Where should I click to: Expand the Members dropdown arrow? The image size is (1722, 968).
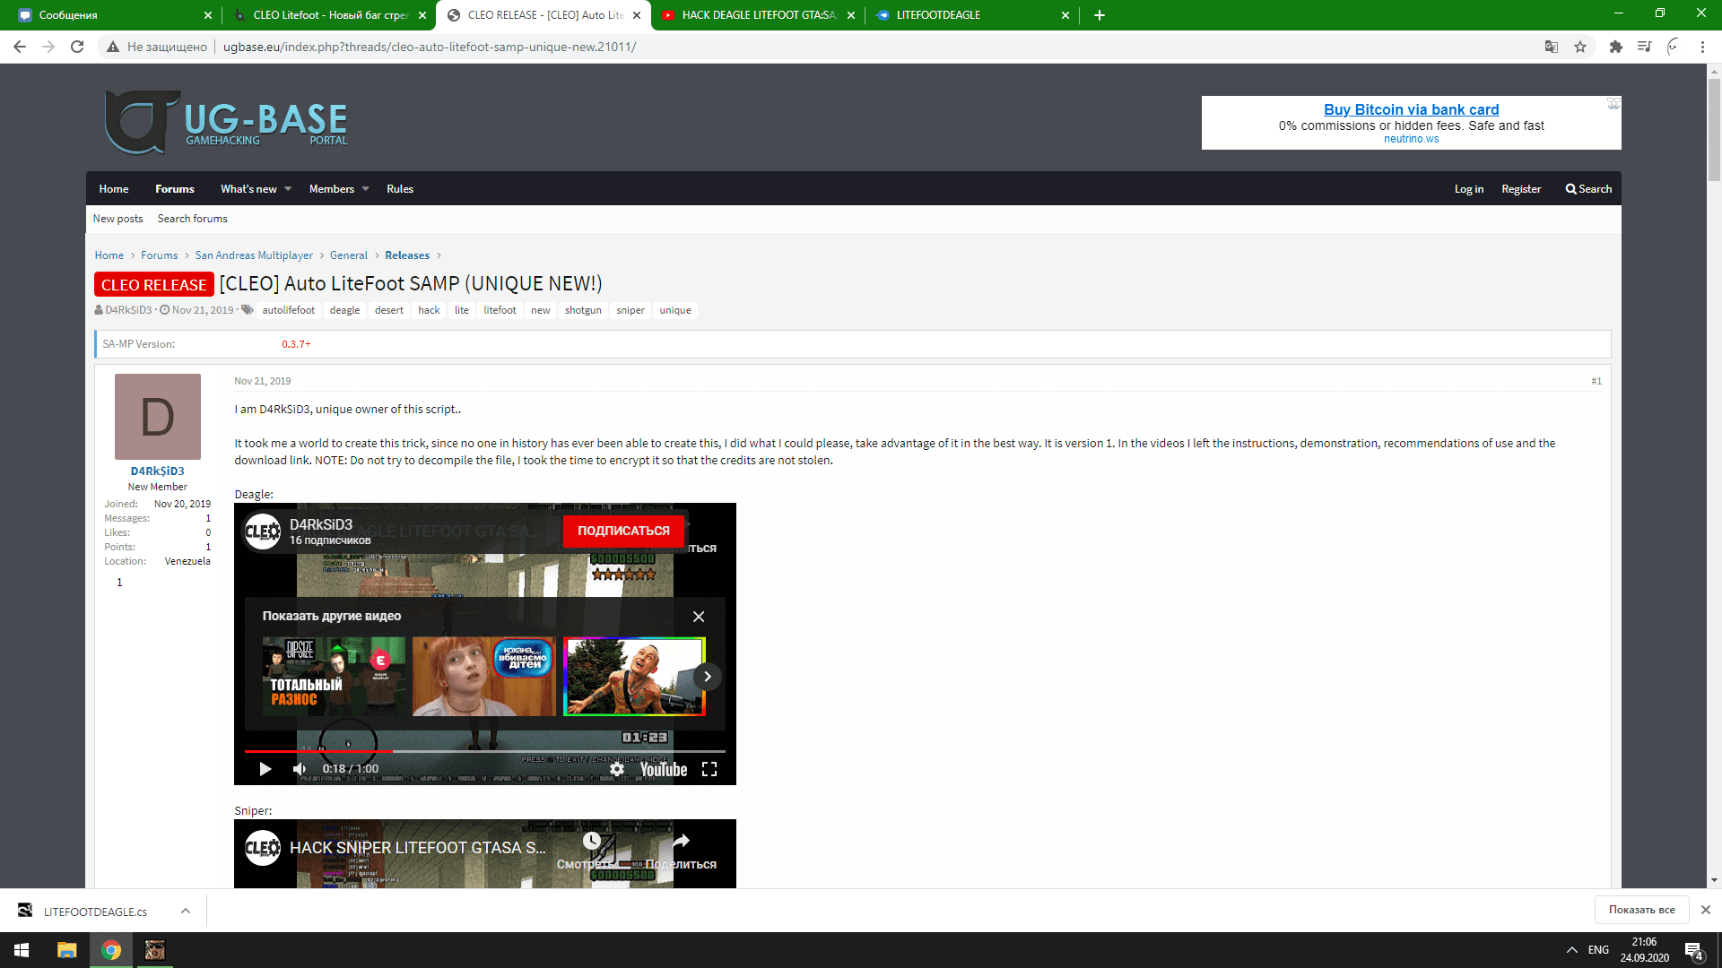pyautogui.click(x=365, y=189)
